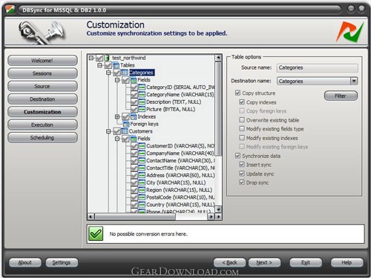Viewport: 371px width, 278px height.
Task: Go to the Scheduling step
Action: [x=42, y=138]
